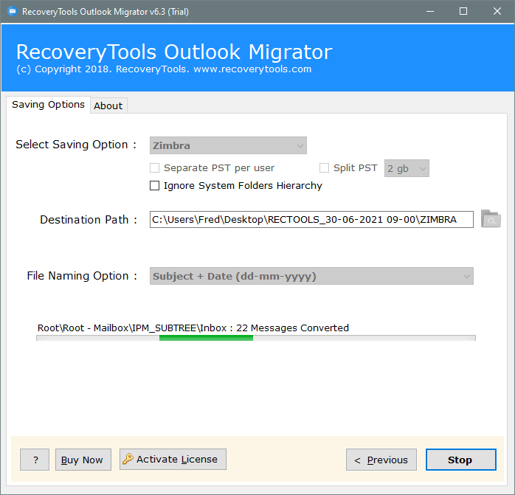Check Ignore System Folders Hierarchy
515x495 pixels.
pos(155,186)
